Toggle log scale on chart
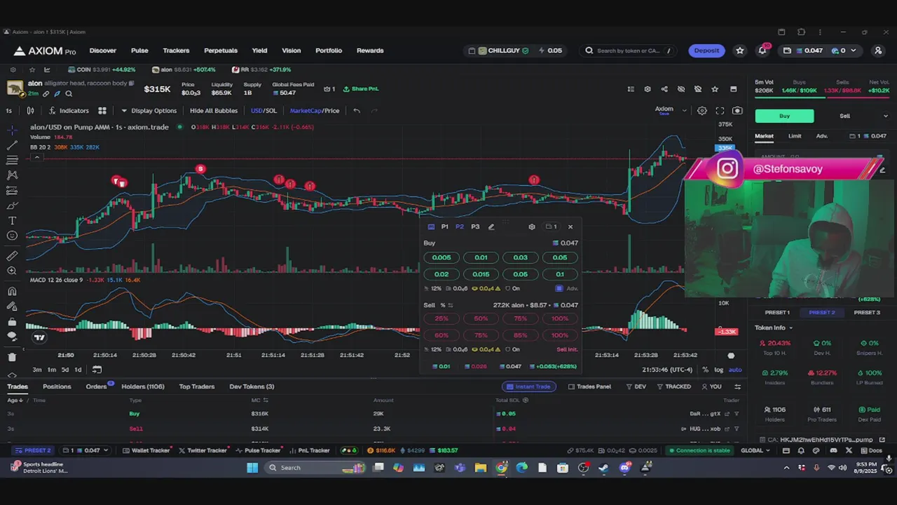 [718, 370]
